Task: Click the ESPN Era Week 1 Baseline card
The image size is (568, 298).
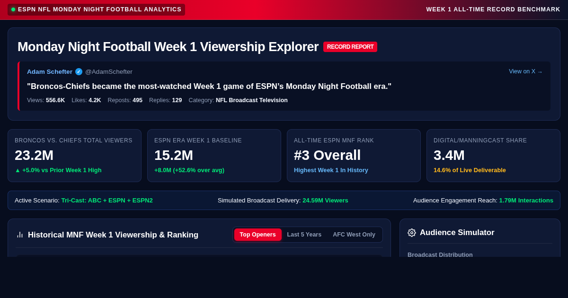Action: click(214, 156)
